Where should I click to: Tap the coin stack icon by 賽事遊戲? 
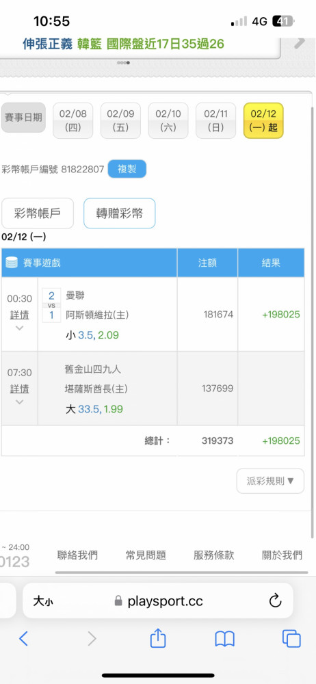point(12,263)
